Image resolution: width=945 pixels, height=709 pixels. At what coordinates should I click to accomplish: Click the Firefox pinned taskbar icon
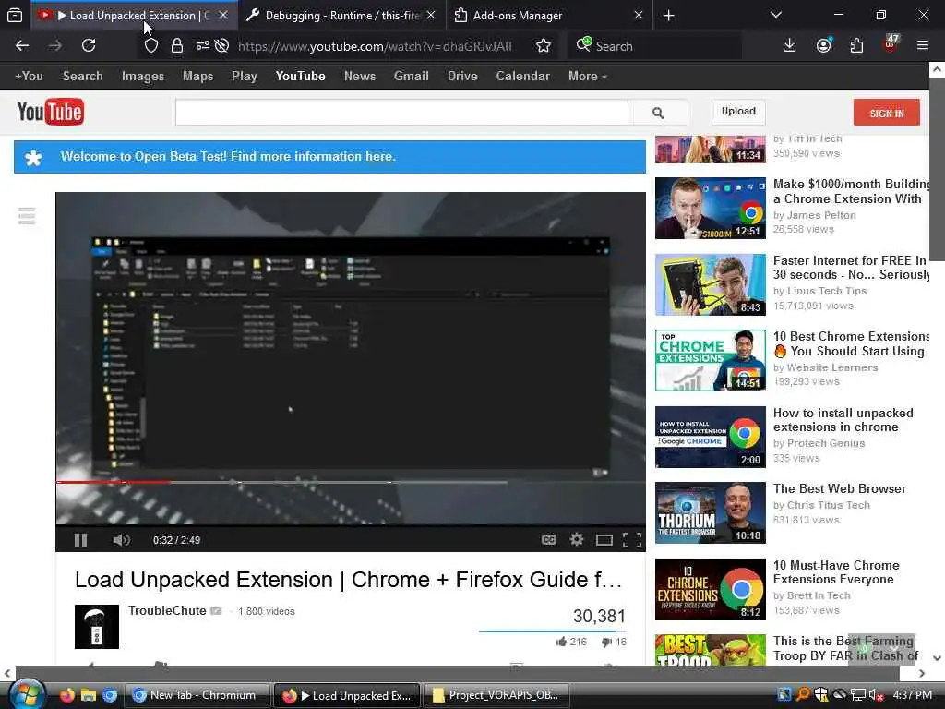point(66,695)
